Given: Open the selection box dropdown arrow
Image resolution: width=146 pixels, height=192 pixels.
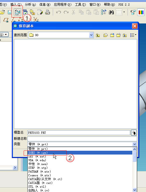Looking at the screenshot, I should click(124, 12).
